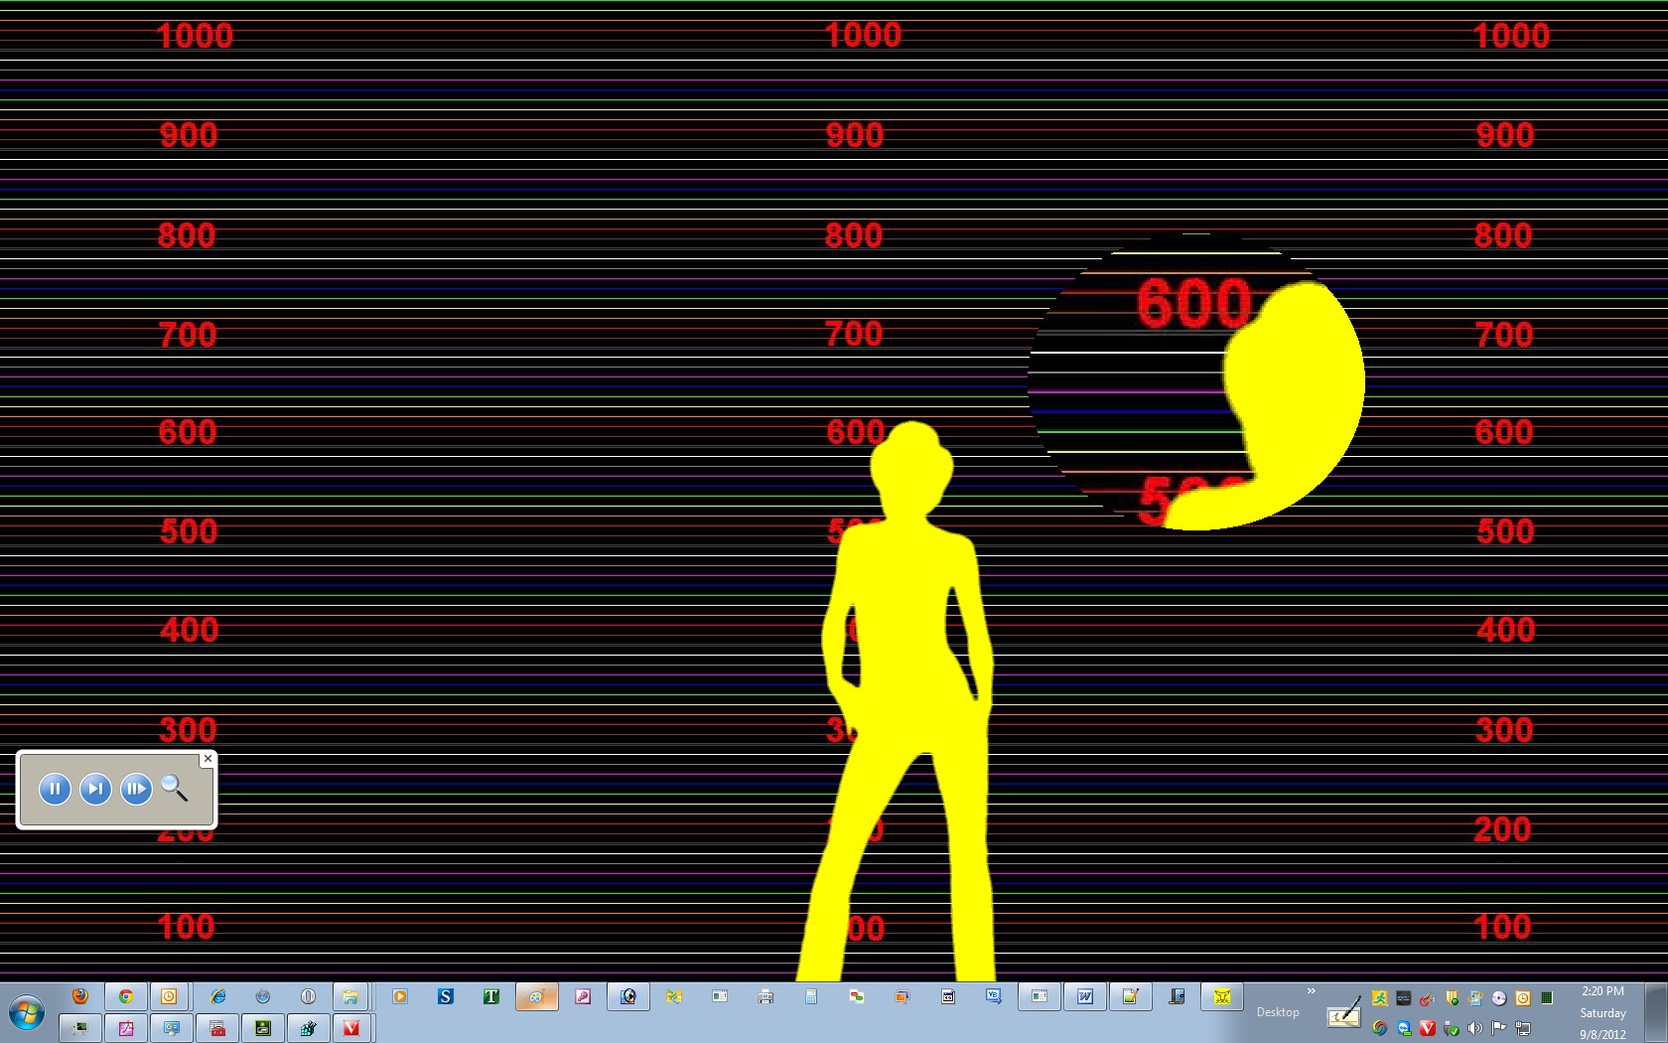
Task: Skip to next using the step-forward button
Action: click(x=95, y=789)
